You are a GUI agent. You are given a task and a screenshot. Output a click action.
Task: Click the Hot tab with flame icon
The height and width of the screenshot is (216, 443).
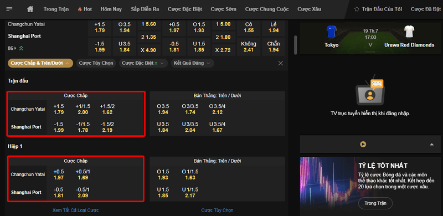85,9
